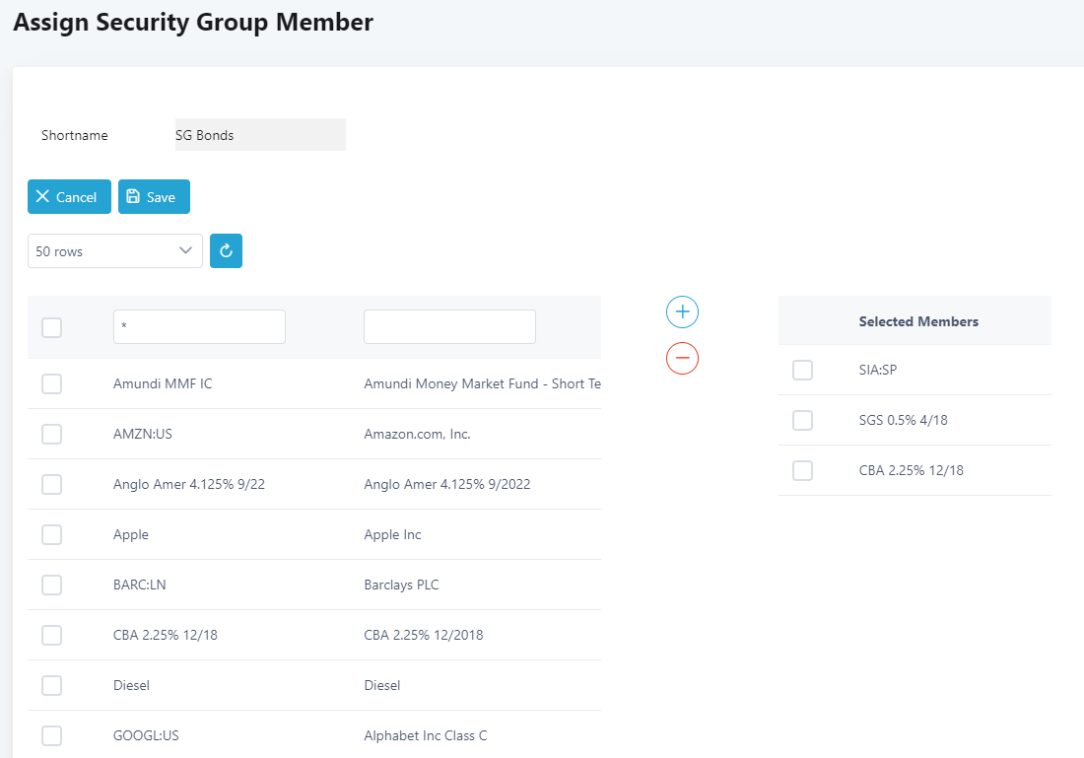Select SIA:SP checkbox in Selected Members
1084x758 pixels.
click(x=803, y=371)
